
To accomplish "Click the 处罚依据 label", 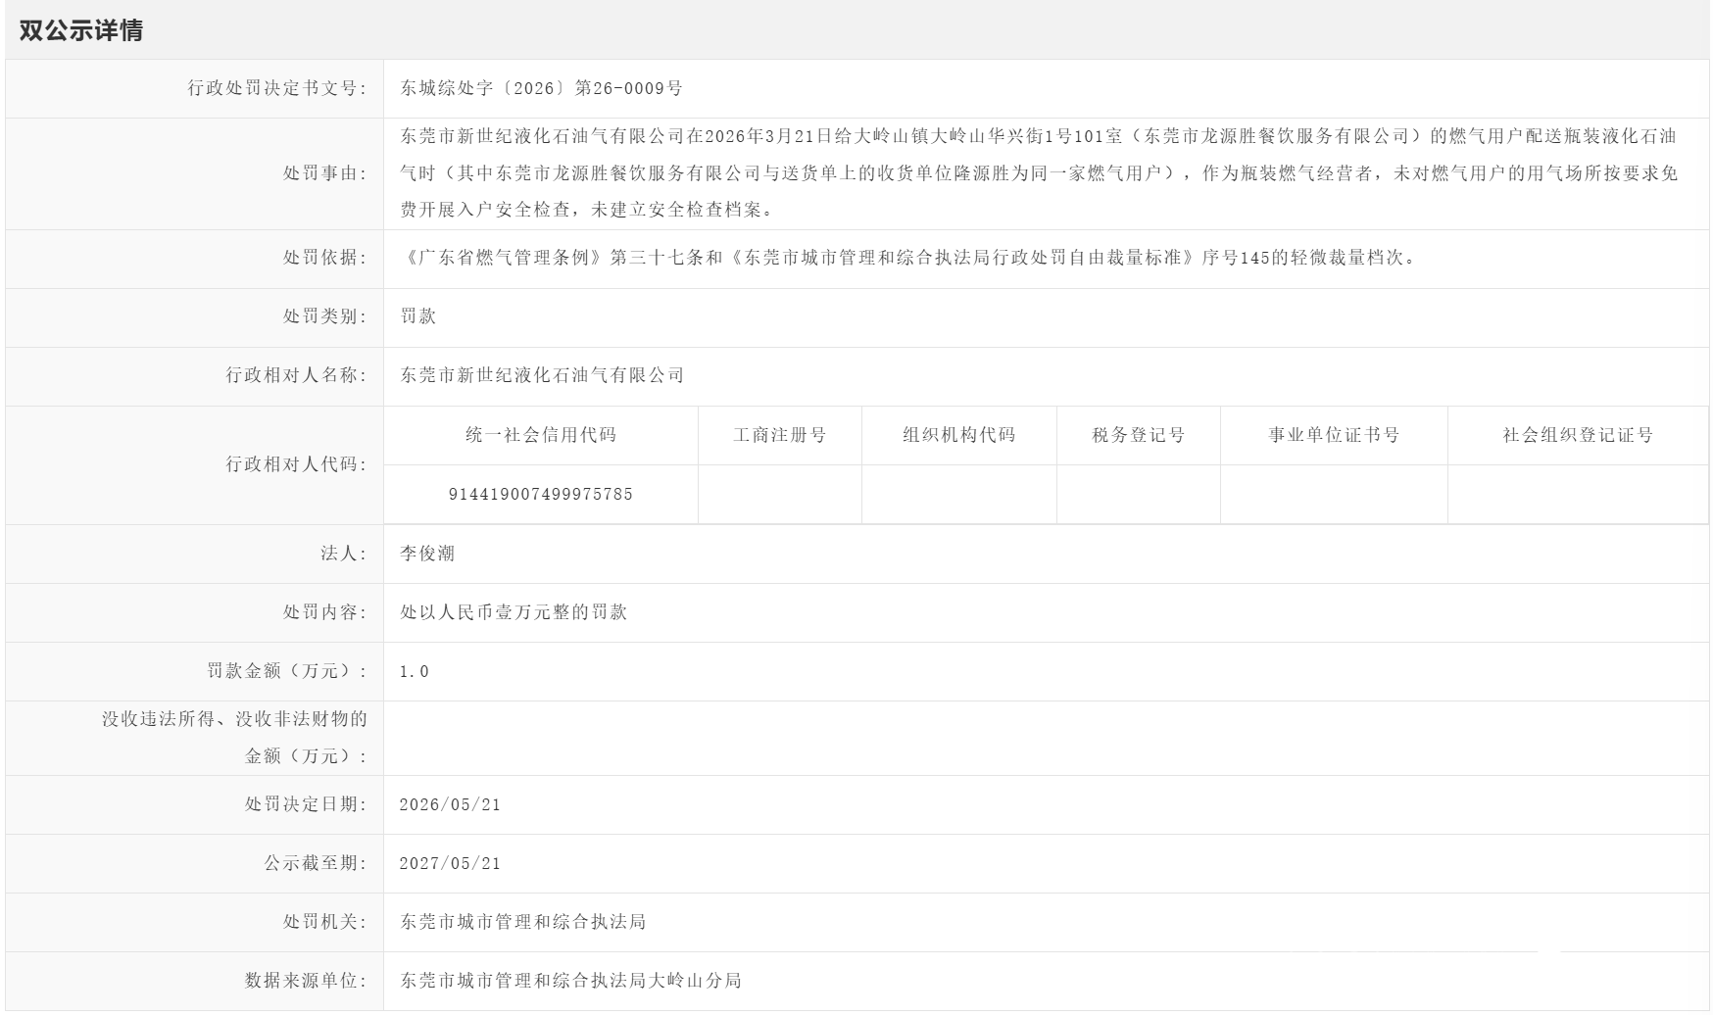I will point(325,258).
